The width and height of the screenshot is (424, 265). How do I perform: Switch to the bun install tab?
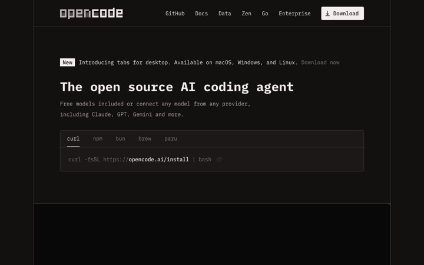point(120,139)
